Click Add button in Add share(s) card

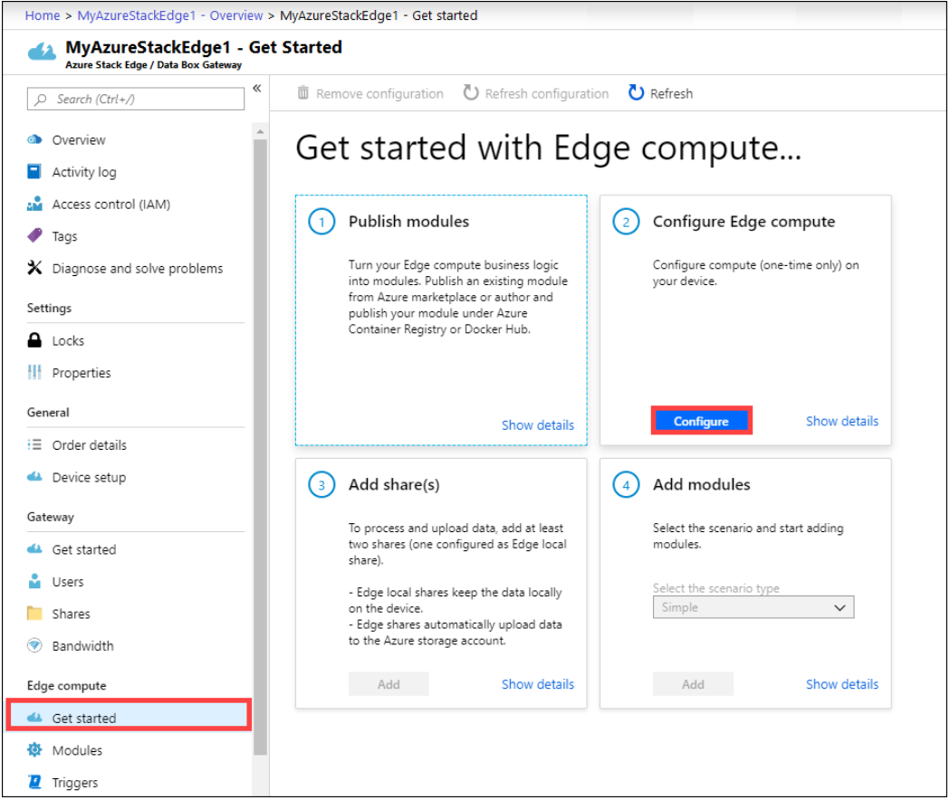pyautogui.click(x=389, y=684)
